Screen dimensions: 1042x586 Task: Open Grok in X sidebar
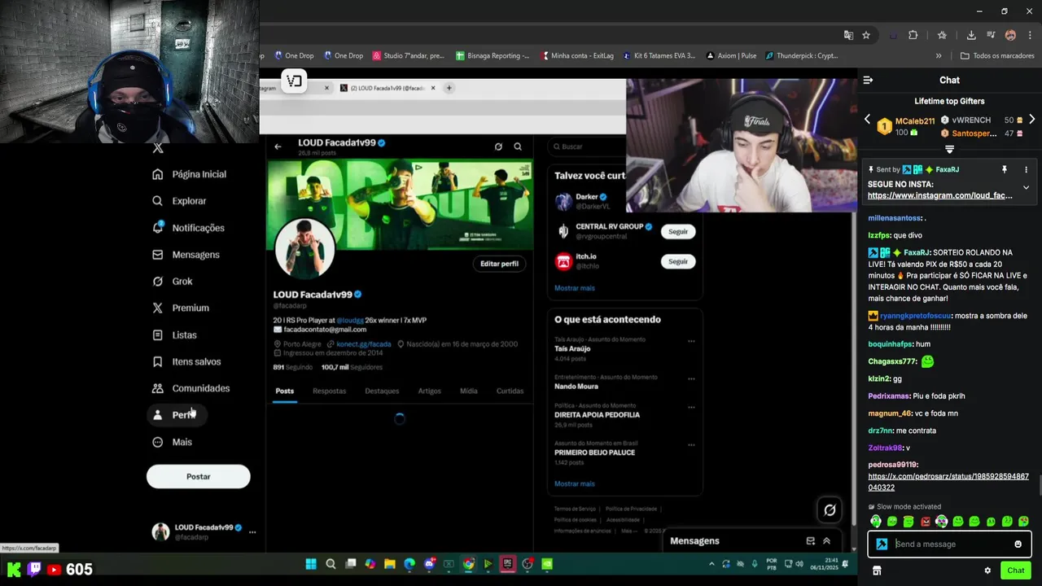click(x=173, y=282)
